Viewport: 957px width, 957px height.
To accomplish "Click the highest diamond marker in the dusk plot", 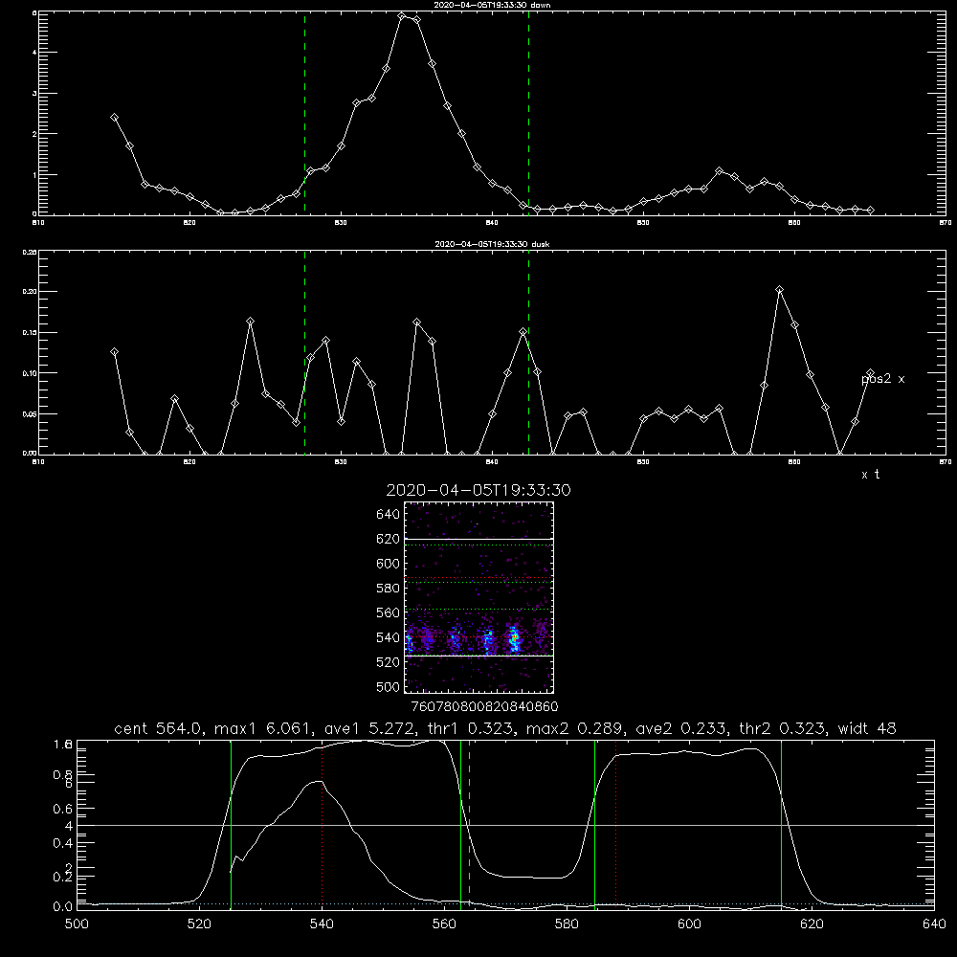I will pyautogui.click(x=779, y=290).
